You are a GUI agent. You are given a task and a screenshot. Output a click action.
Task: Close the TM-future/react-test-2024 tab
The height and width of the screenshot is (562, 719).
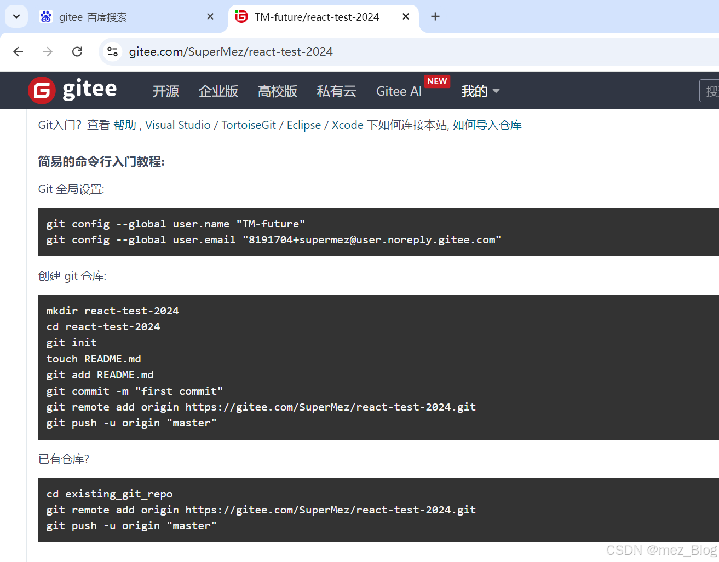[x=406, y=17]
